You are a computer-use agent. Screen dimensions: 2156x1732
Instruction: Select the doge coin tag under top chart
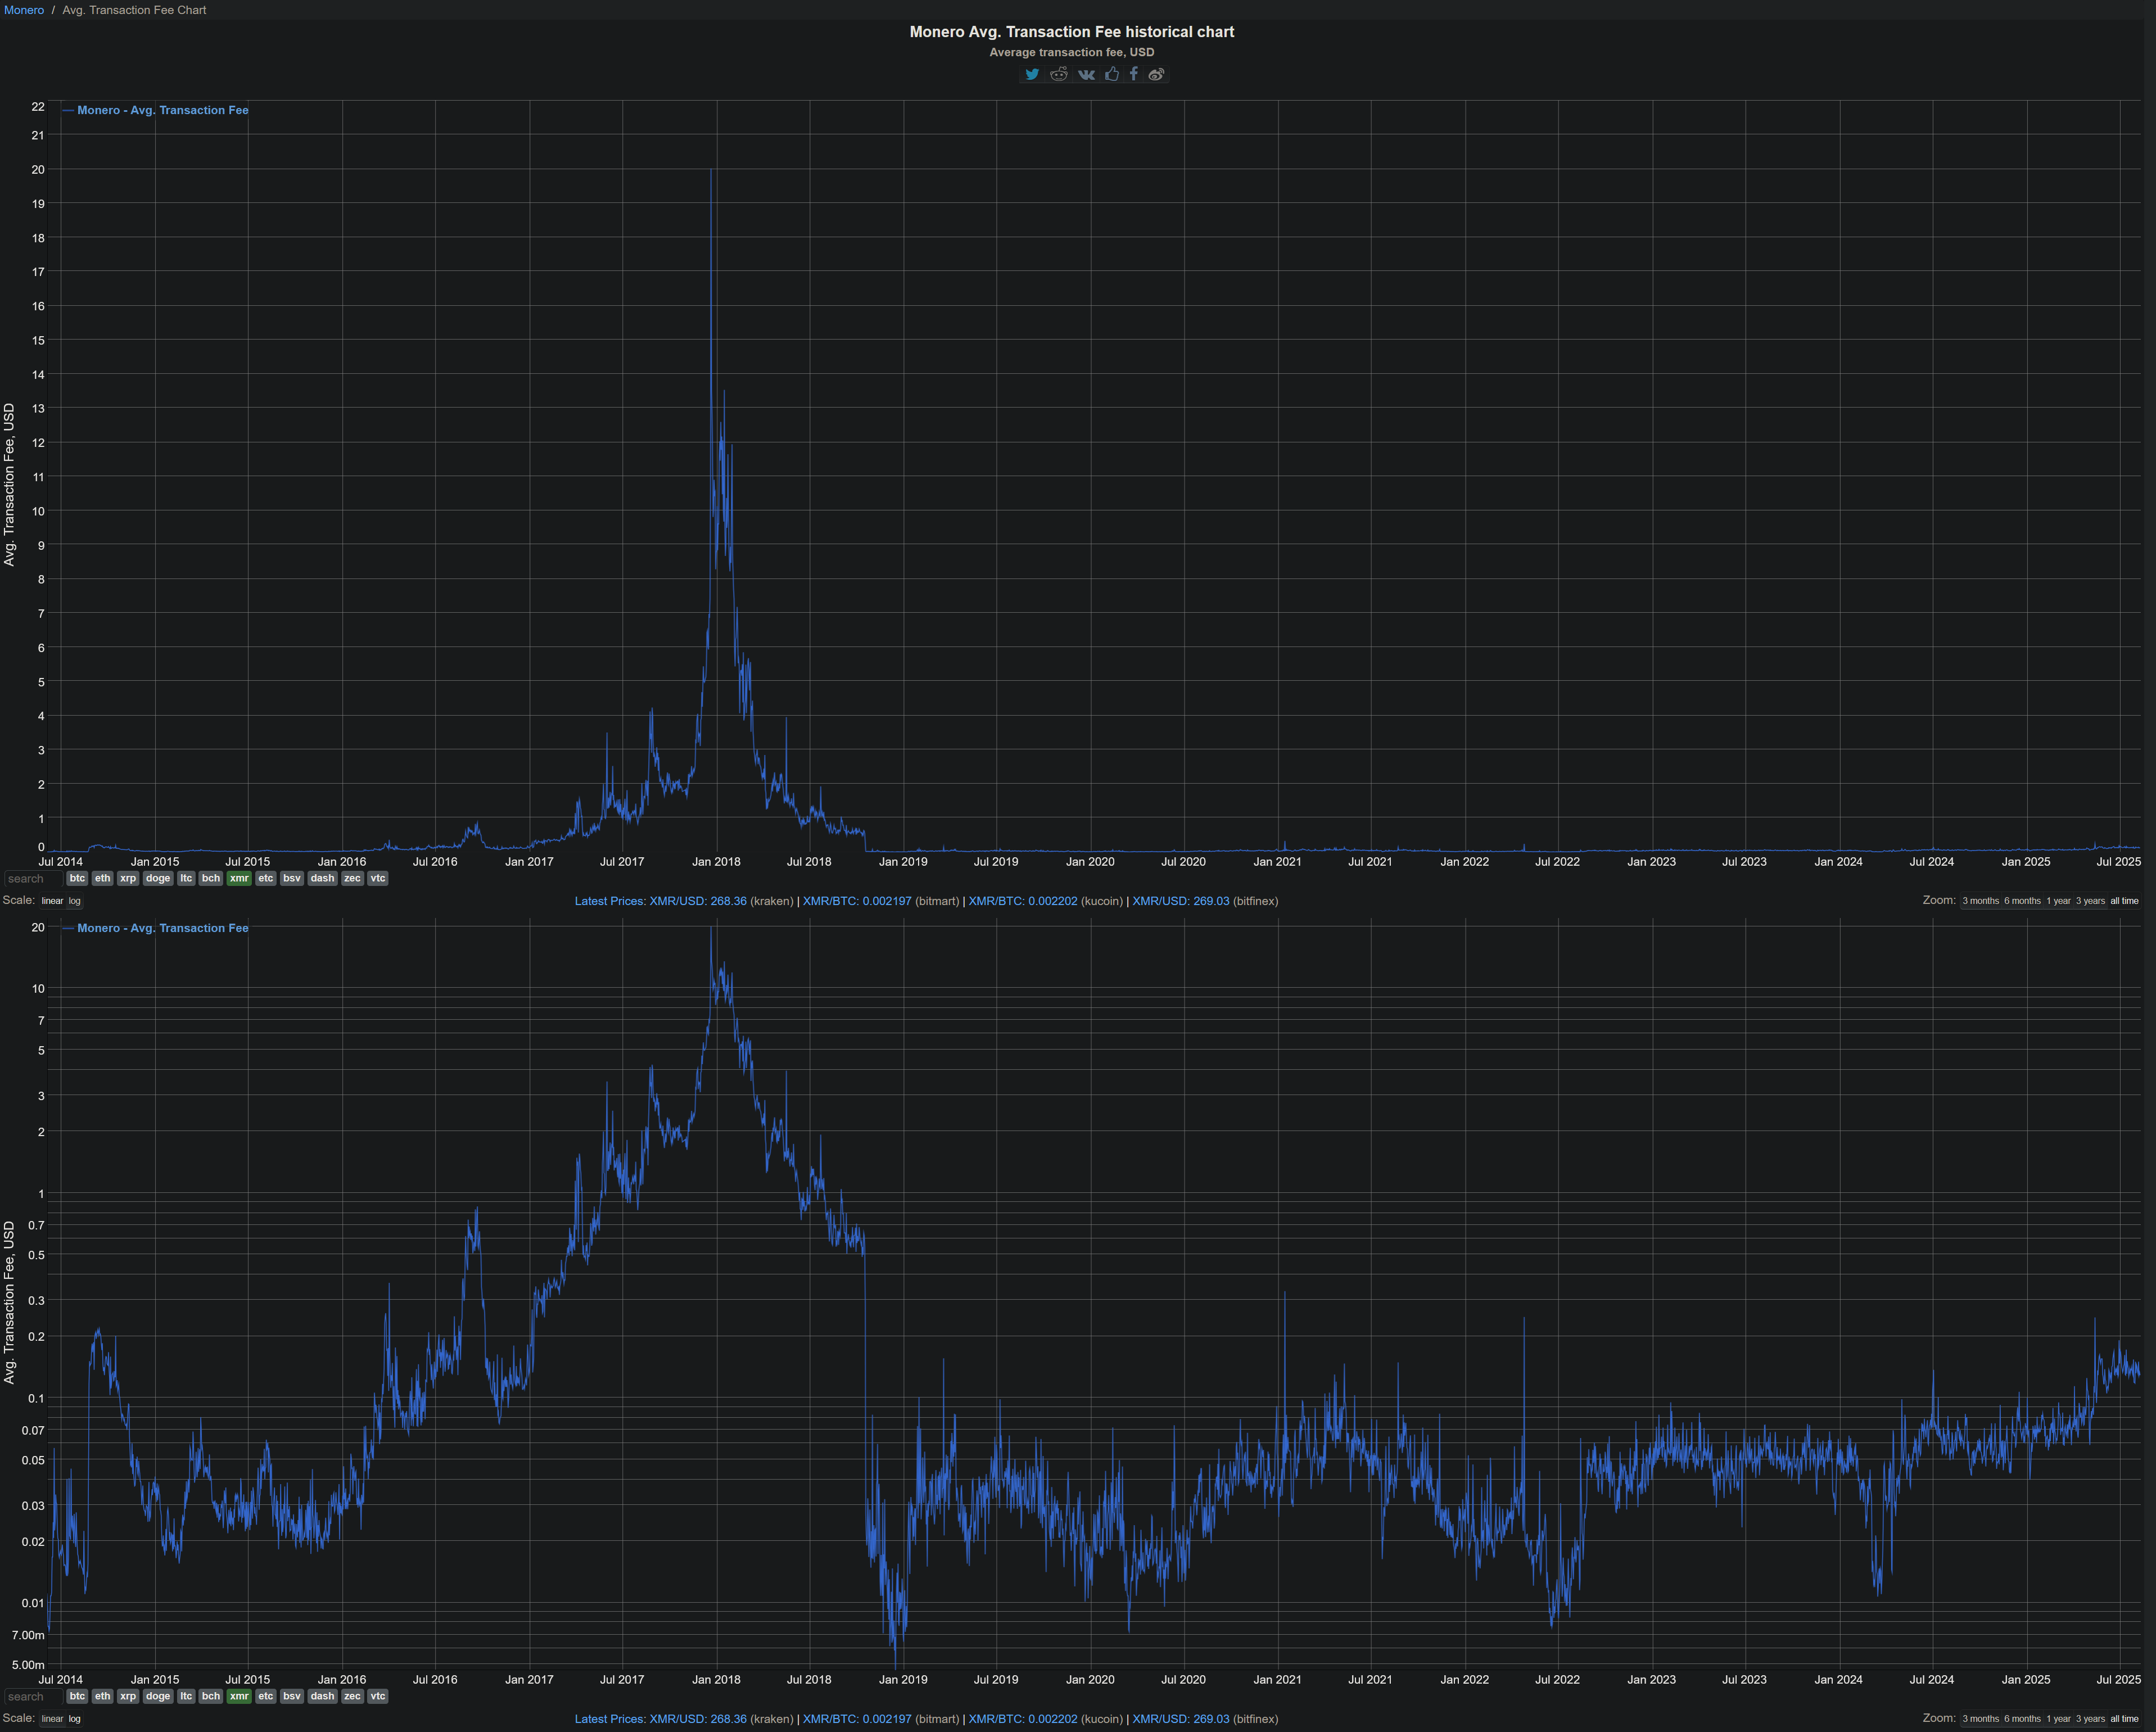pyautogui.click(x=158, y=878)
